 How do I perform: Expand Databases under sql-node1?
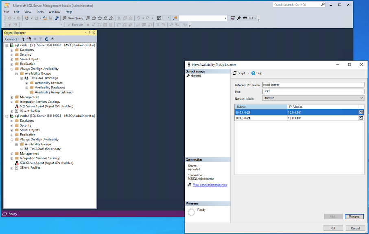(x=12, y=50)
